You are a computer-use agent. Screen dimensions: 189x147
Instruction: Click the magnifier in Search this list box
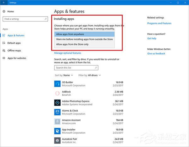coord(96,68)
